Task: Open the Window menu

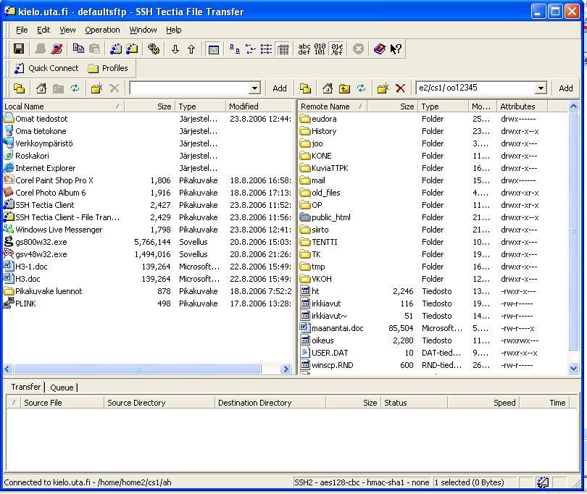Action: 143,30
